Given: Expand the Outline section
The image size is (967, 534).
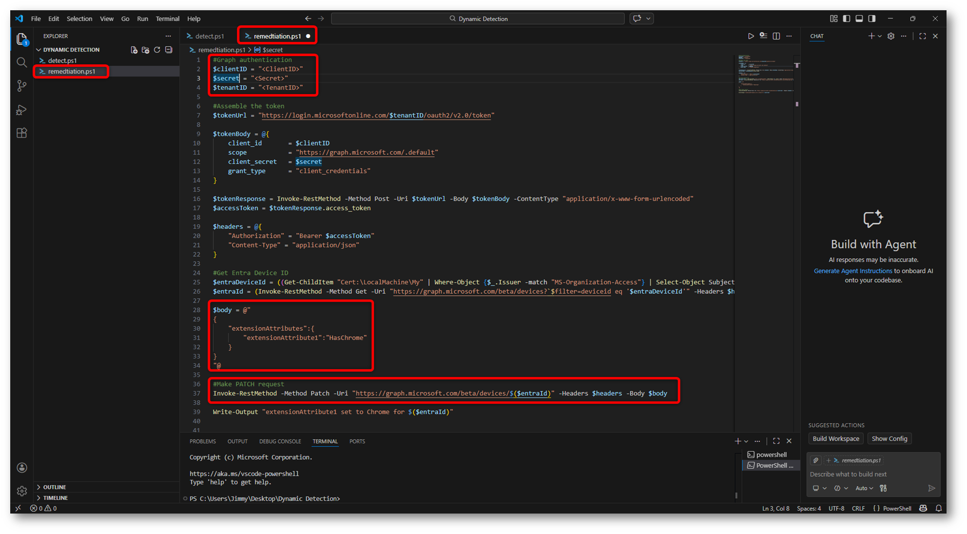Looking at the screenshot, I should pos(54,487).
